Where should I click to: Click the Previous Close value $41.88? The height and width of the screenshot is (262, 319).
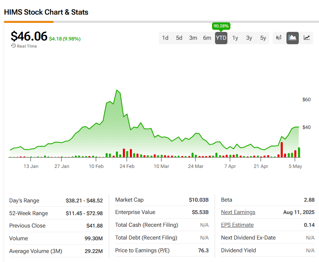tap(95, 226)
